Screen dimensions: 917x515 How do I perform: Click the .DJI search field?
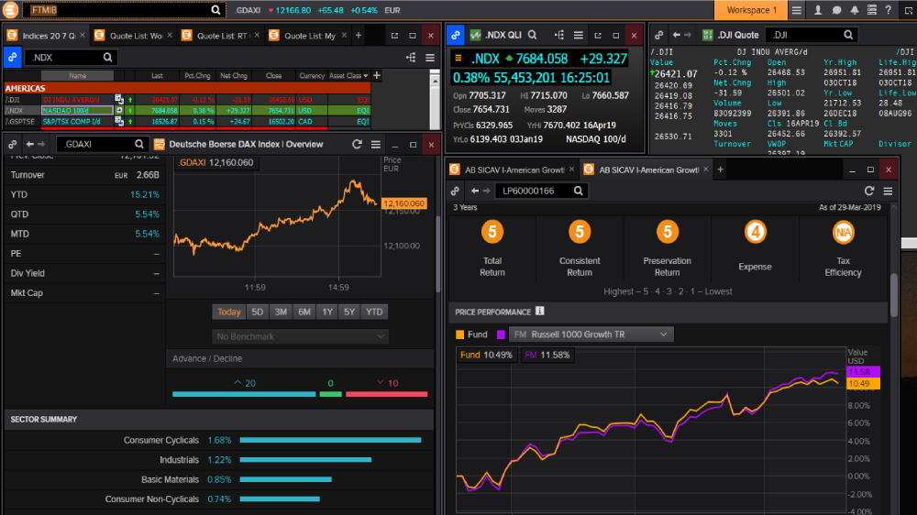812,35
